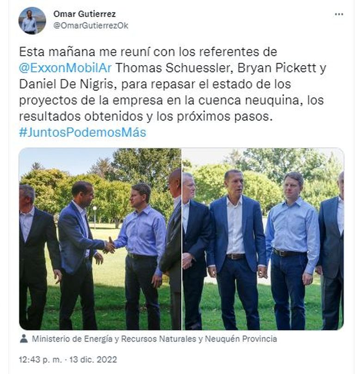
Task: Click the person icon beside photo credits
Action: tap(24, 338)
